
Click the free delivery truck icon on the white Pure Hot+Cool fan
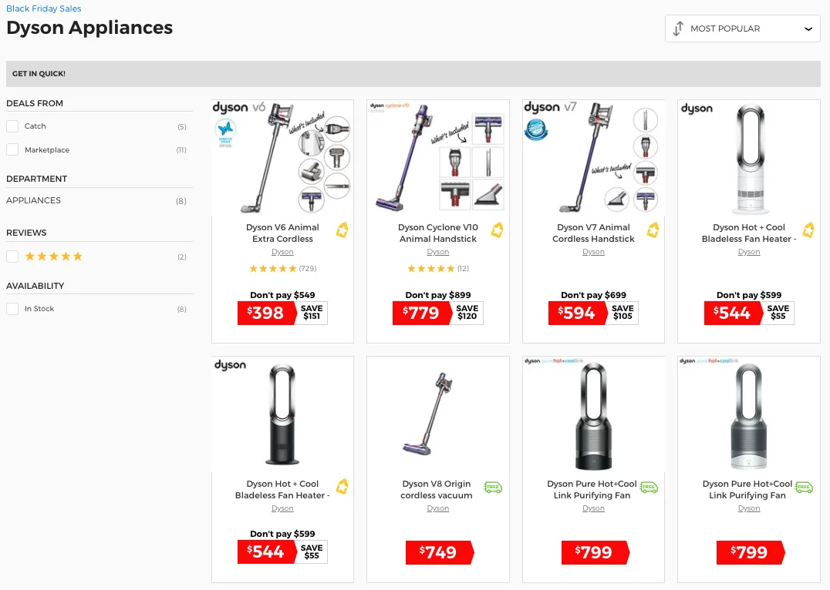point(804,487)
